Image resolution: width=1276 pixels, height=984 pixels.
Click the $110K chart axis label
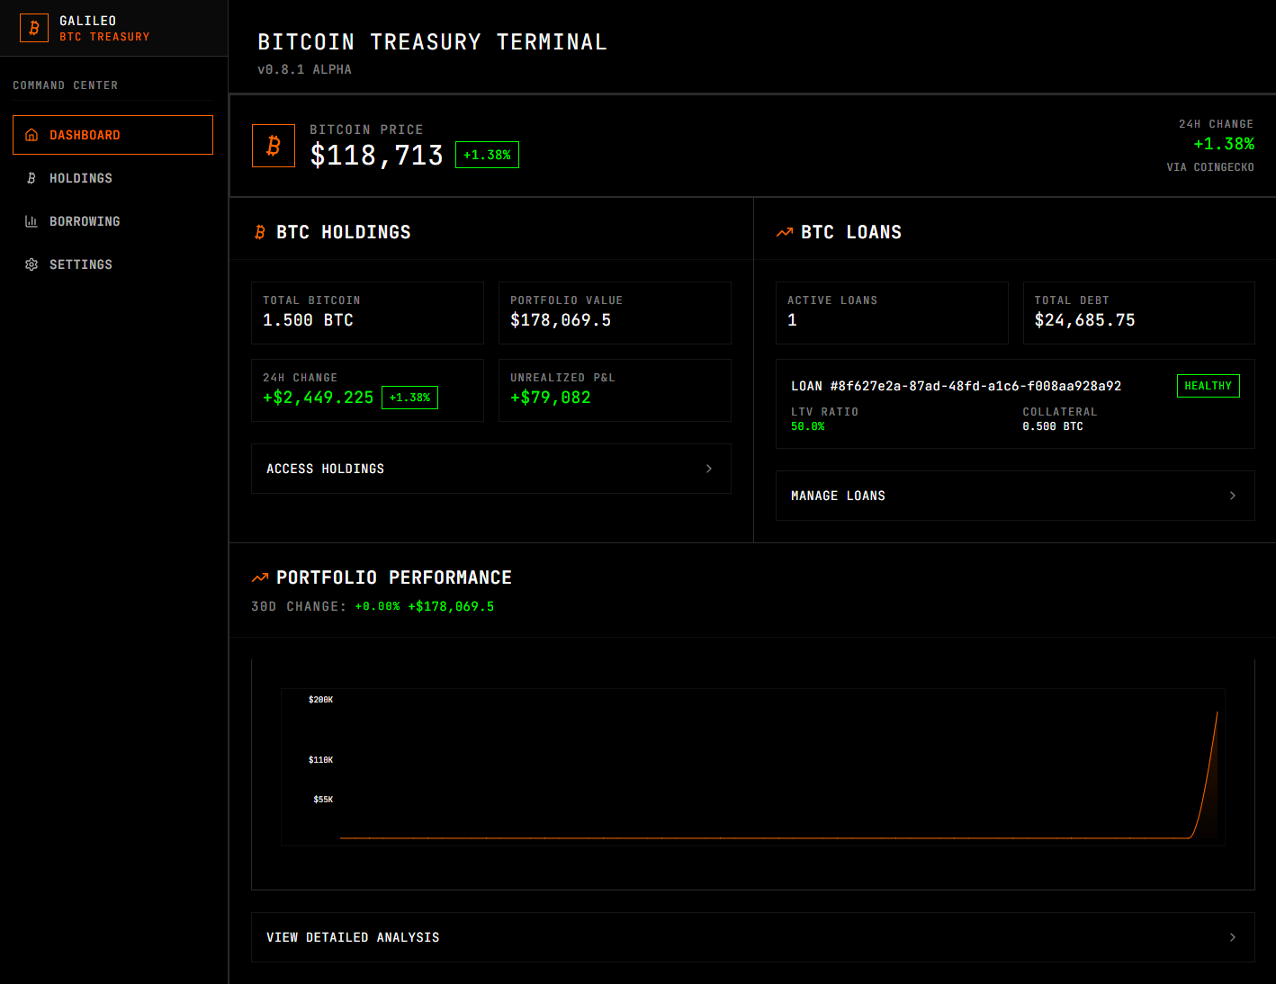tap(320, 760)
